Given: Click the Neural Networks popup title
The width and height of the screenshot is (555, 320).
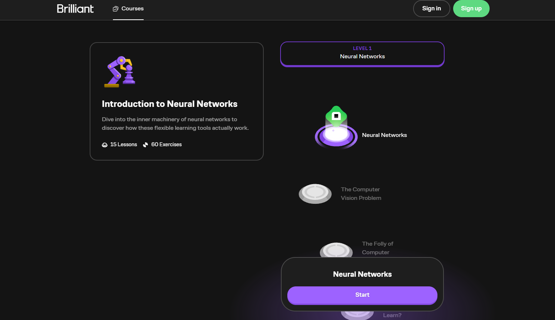Looking at the screenshot, I should pyautogui.click(x=362, y=274).
